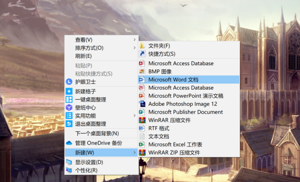
Task: Click the icon for WinRAR 压缩文件 (non-ZIP)
Action: point(142,120)
